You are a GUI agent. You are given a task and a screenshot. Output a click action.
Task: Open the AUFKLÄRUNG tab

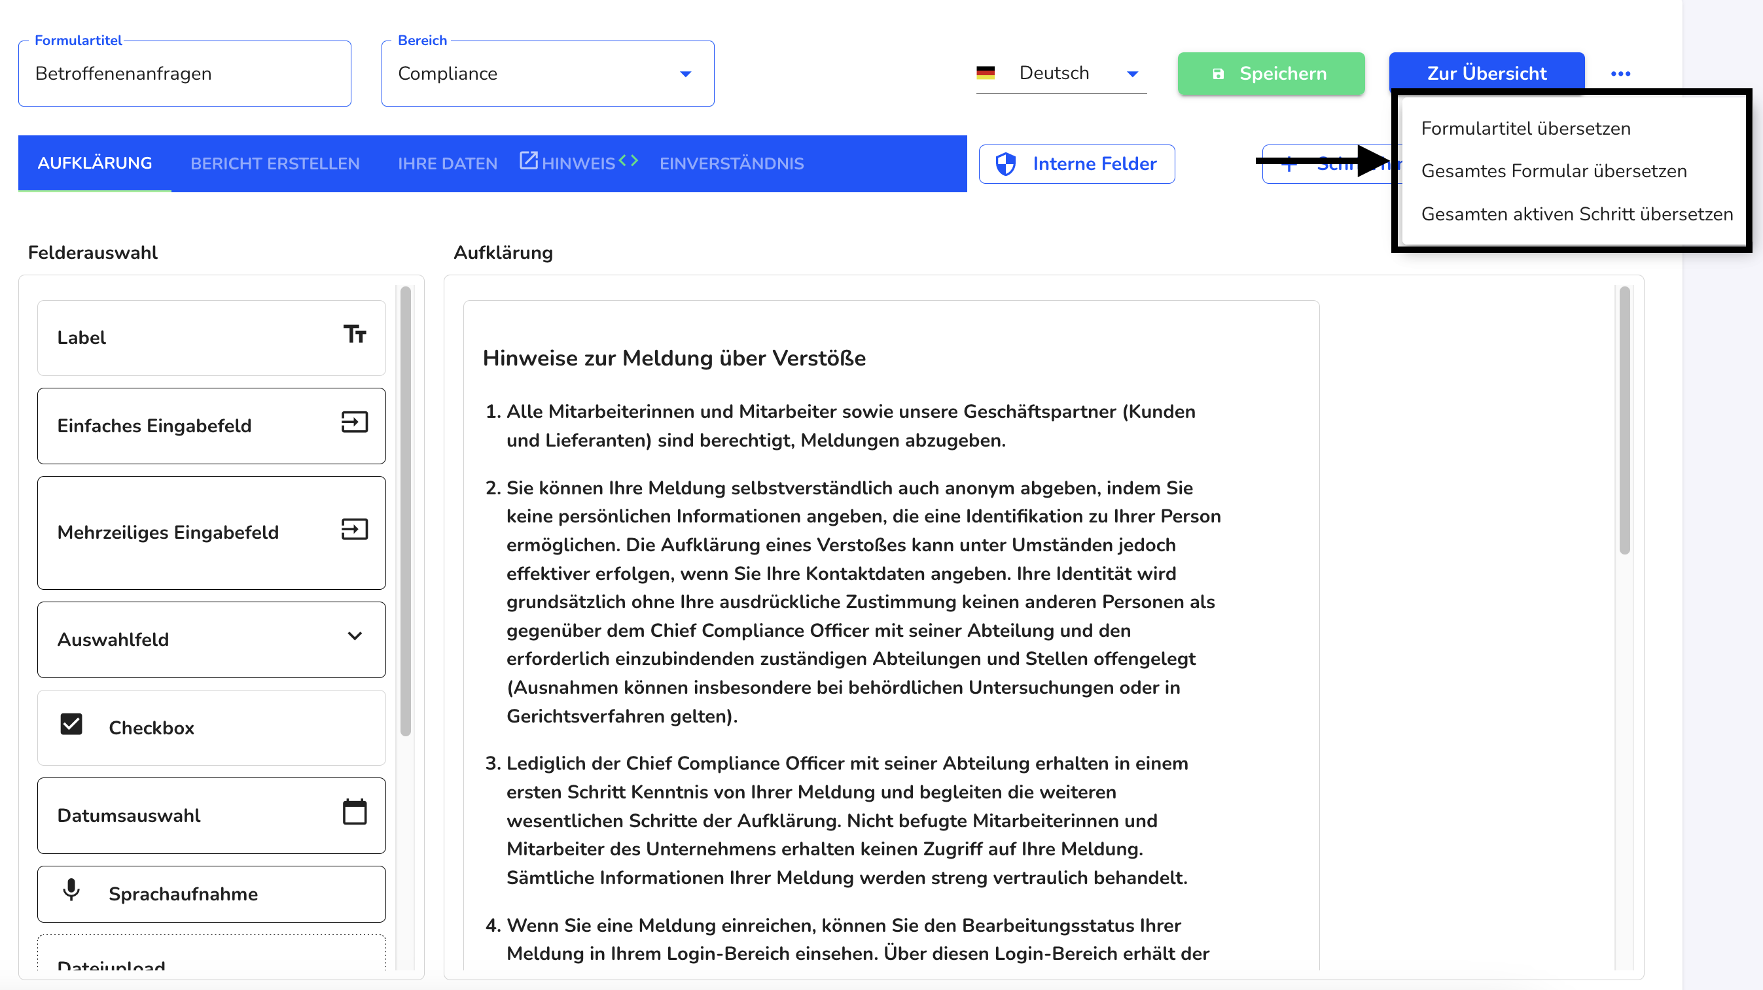pyautogui.click(x=94, y=163)
